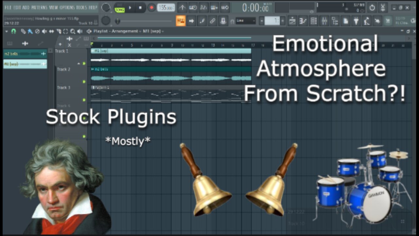Click the song position slider handle

[118, 21]
